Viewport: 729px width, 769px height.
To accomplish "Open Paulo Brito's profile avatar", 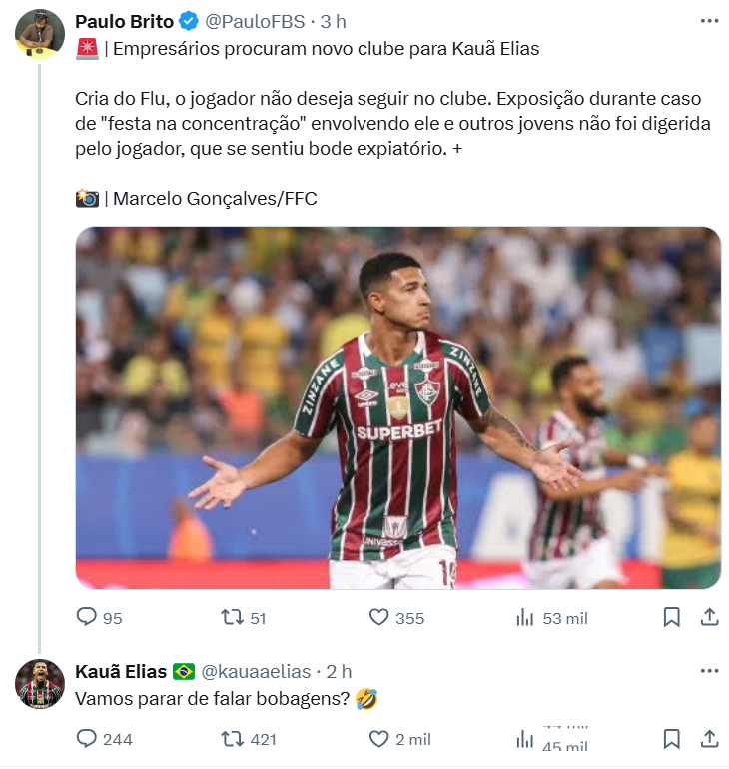I will (x=40, y=36).
